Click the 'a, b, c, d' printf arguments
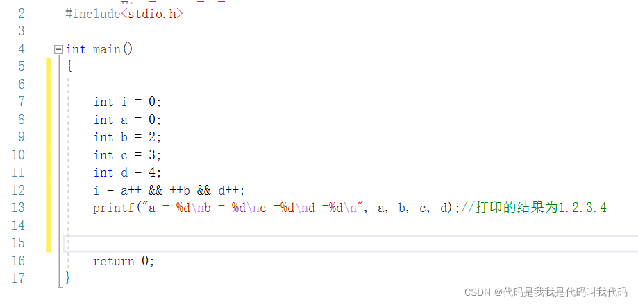Screen dimensions: 638x304 coord(412,208)
